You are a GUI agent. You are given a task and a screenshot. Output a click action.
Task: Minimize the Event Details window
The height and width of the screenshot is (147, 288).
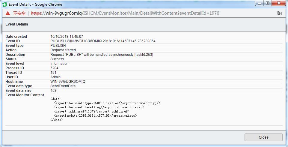coord(260,3)
